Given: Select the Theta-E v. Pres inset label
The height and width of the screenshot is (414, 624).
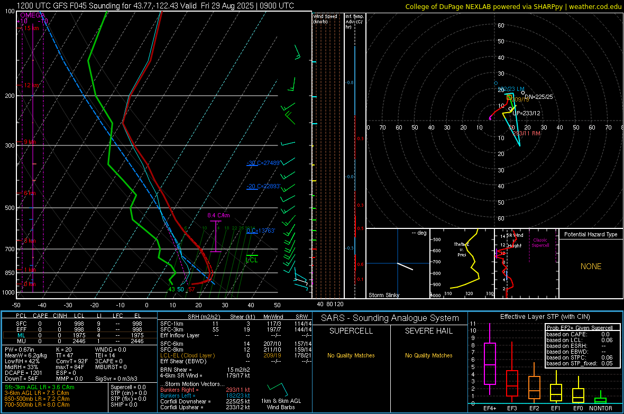Looking at the screenshot, I should [x=462, y=250].
